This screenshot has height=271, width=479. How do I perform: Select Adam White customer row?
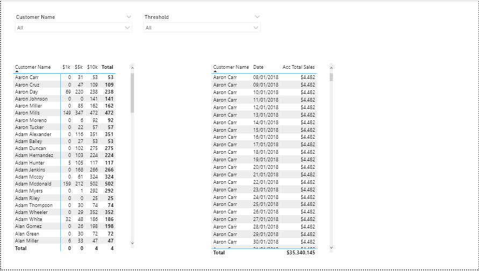click(64, 219)
